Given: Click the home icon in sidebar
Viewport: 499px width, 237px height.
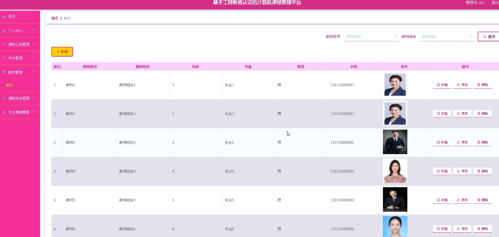Looking at the screenshot, I should click(4, 17).
